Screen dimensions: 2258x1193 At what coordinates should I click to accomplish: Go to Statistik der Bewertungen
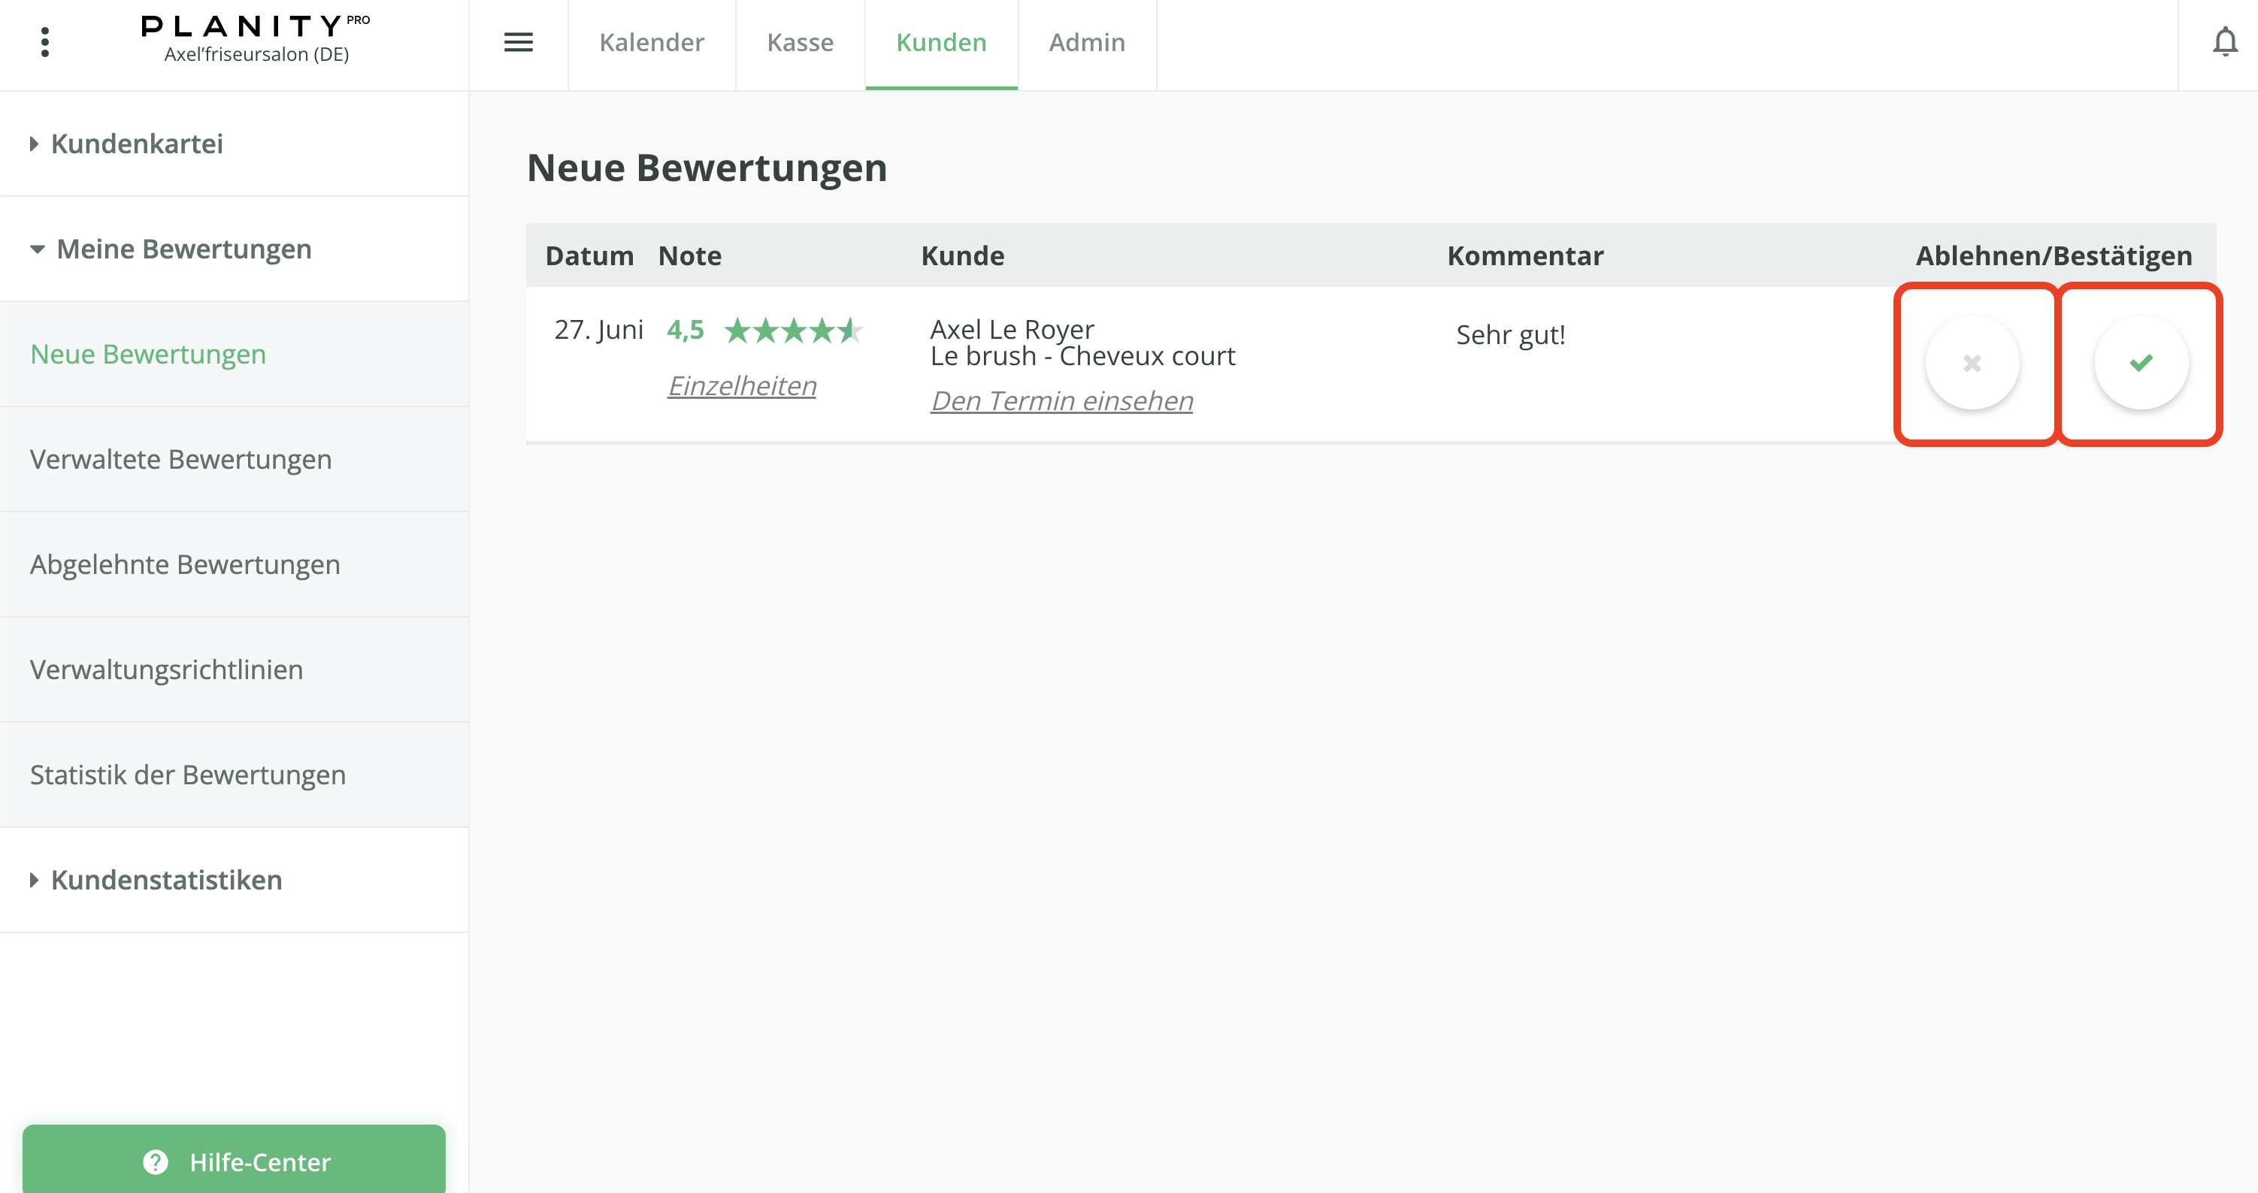[x=188, y=775]
